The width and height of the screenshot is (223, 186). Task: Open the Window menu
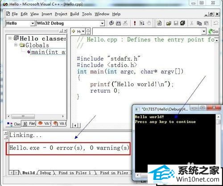coord(102,14)
